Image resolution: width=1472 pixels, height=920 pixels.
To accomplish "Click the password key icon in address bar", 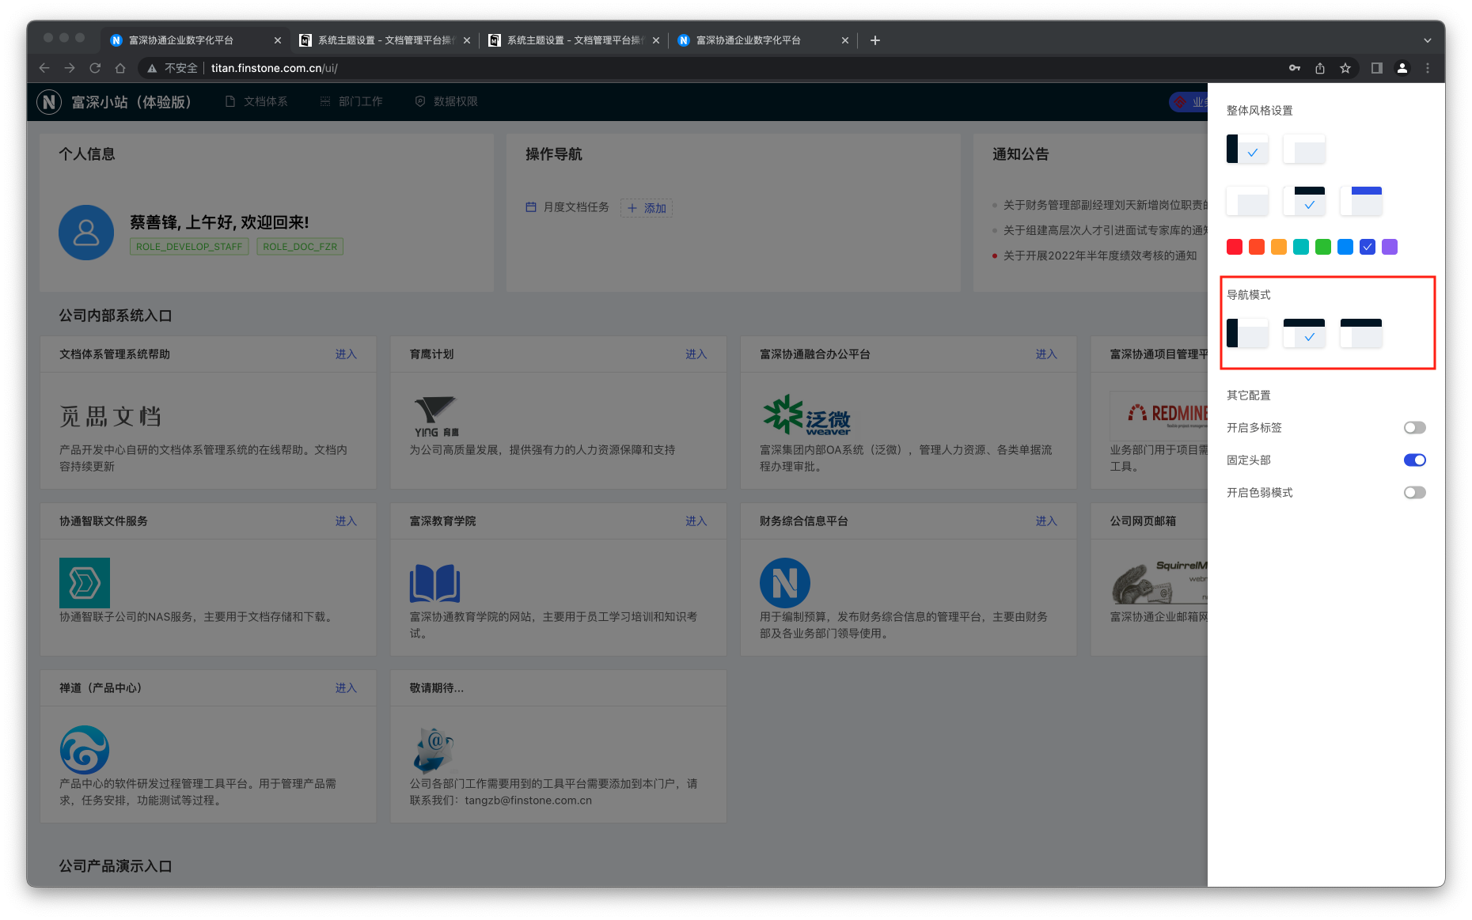I will point(1295,68).
